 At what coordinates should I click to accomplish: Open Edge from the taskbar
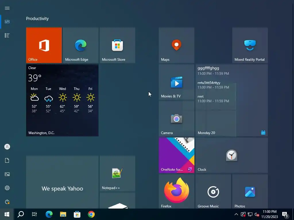[x=49, y=214]
